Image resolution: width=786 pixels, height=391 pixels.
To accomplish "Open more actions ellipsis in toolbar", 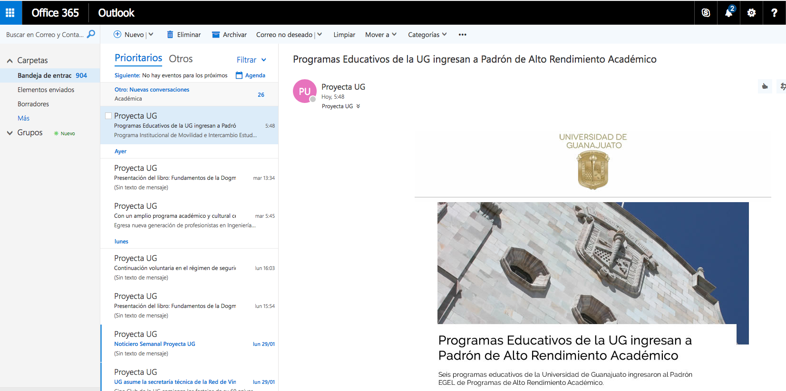I will click(462, 35).
